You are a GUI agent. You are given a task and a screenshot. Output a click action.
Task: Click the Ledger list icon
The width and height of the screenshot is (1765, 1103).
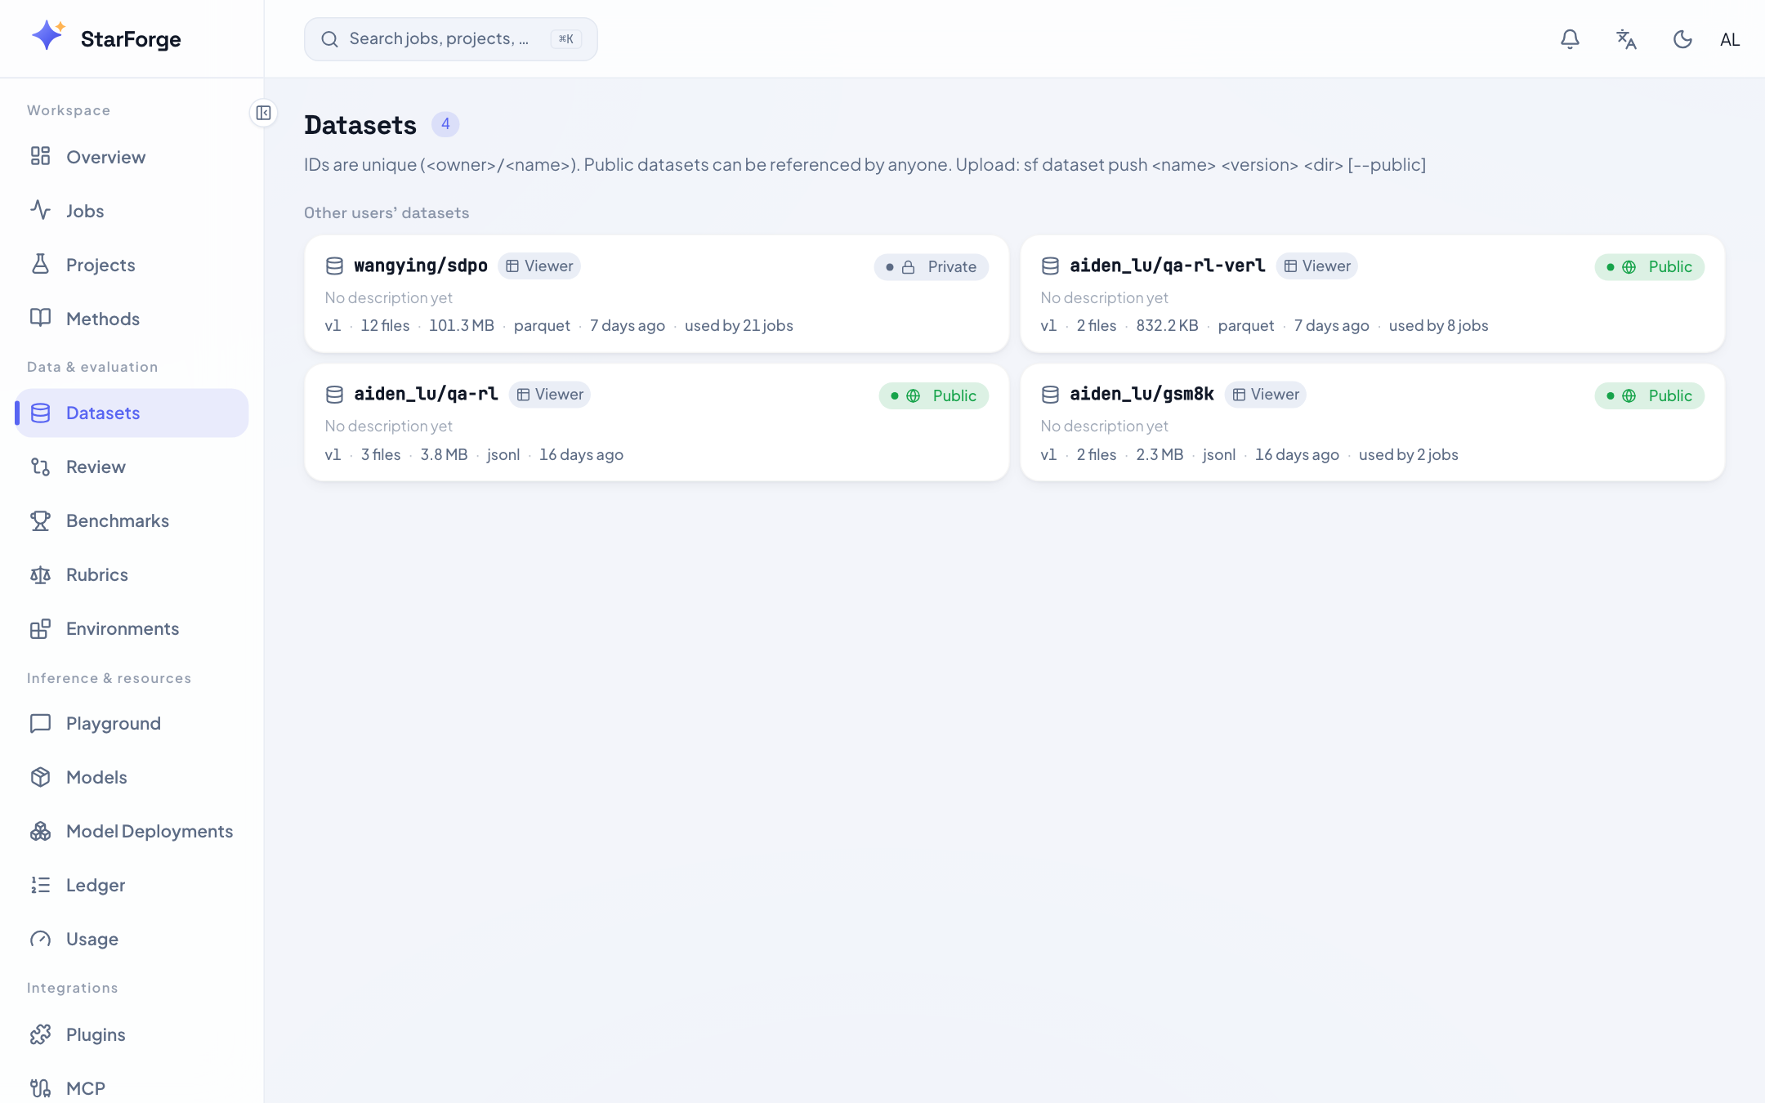click(x=40, y=885)
